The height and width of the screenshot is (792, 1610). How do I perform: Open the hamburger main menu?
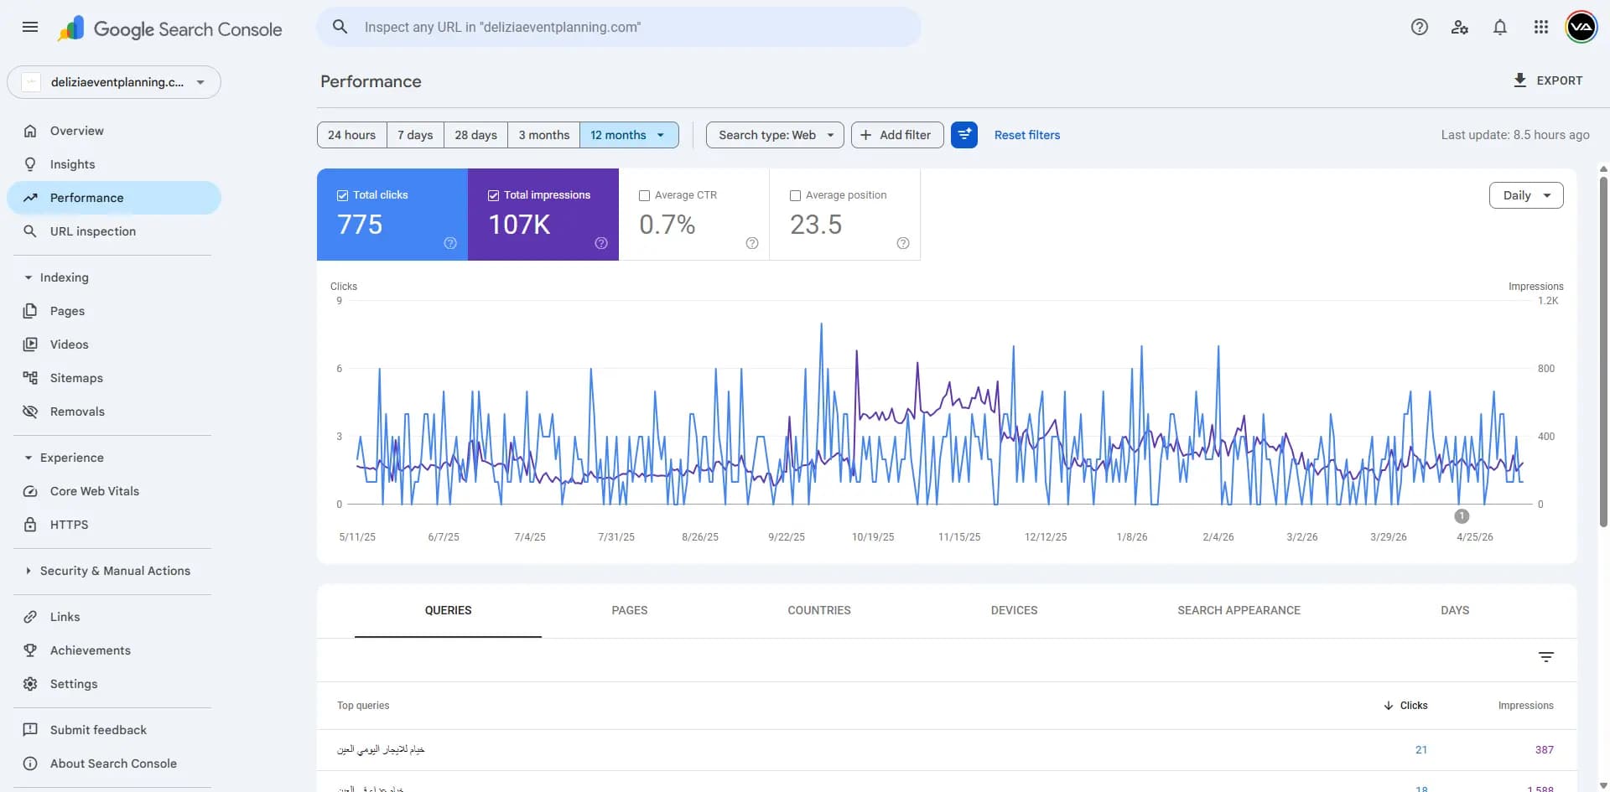click(x=30, y=27)
